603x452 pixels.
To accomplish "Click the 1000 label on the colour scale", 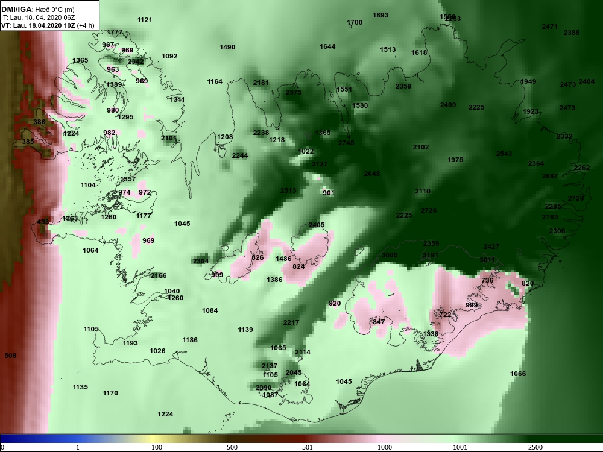I will (x=385, y=447).
